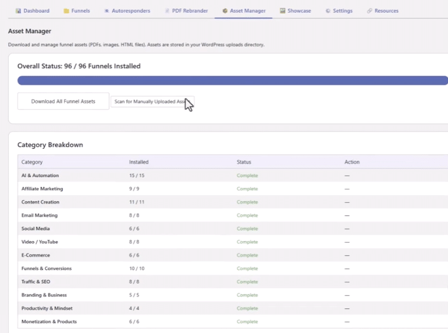This screenshot has height=333, width=448.
Task: Click the Showcase image icon
Action: click(x=282, y=11)
